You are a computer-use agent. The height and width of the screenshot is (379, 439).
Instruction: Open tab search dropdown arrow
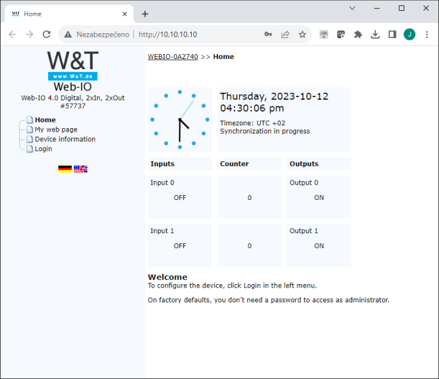[352, 8]
